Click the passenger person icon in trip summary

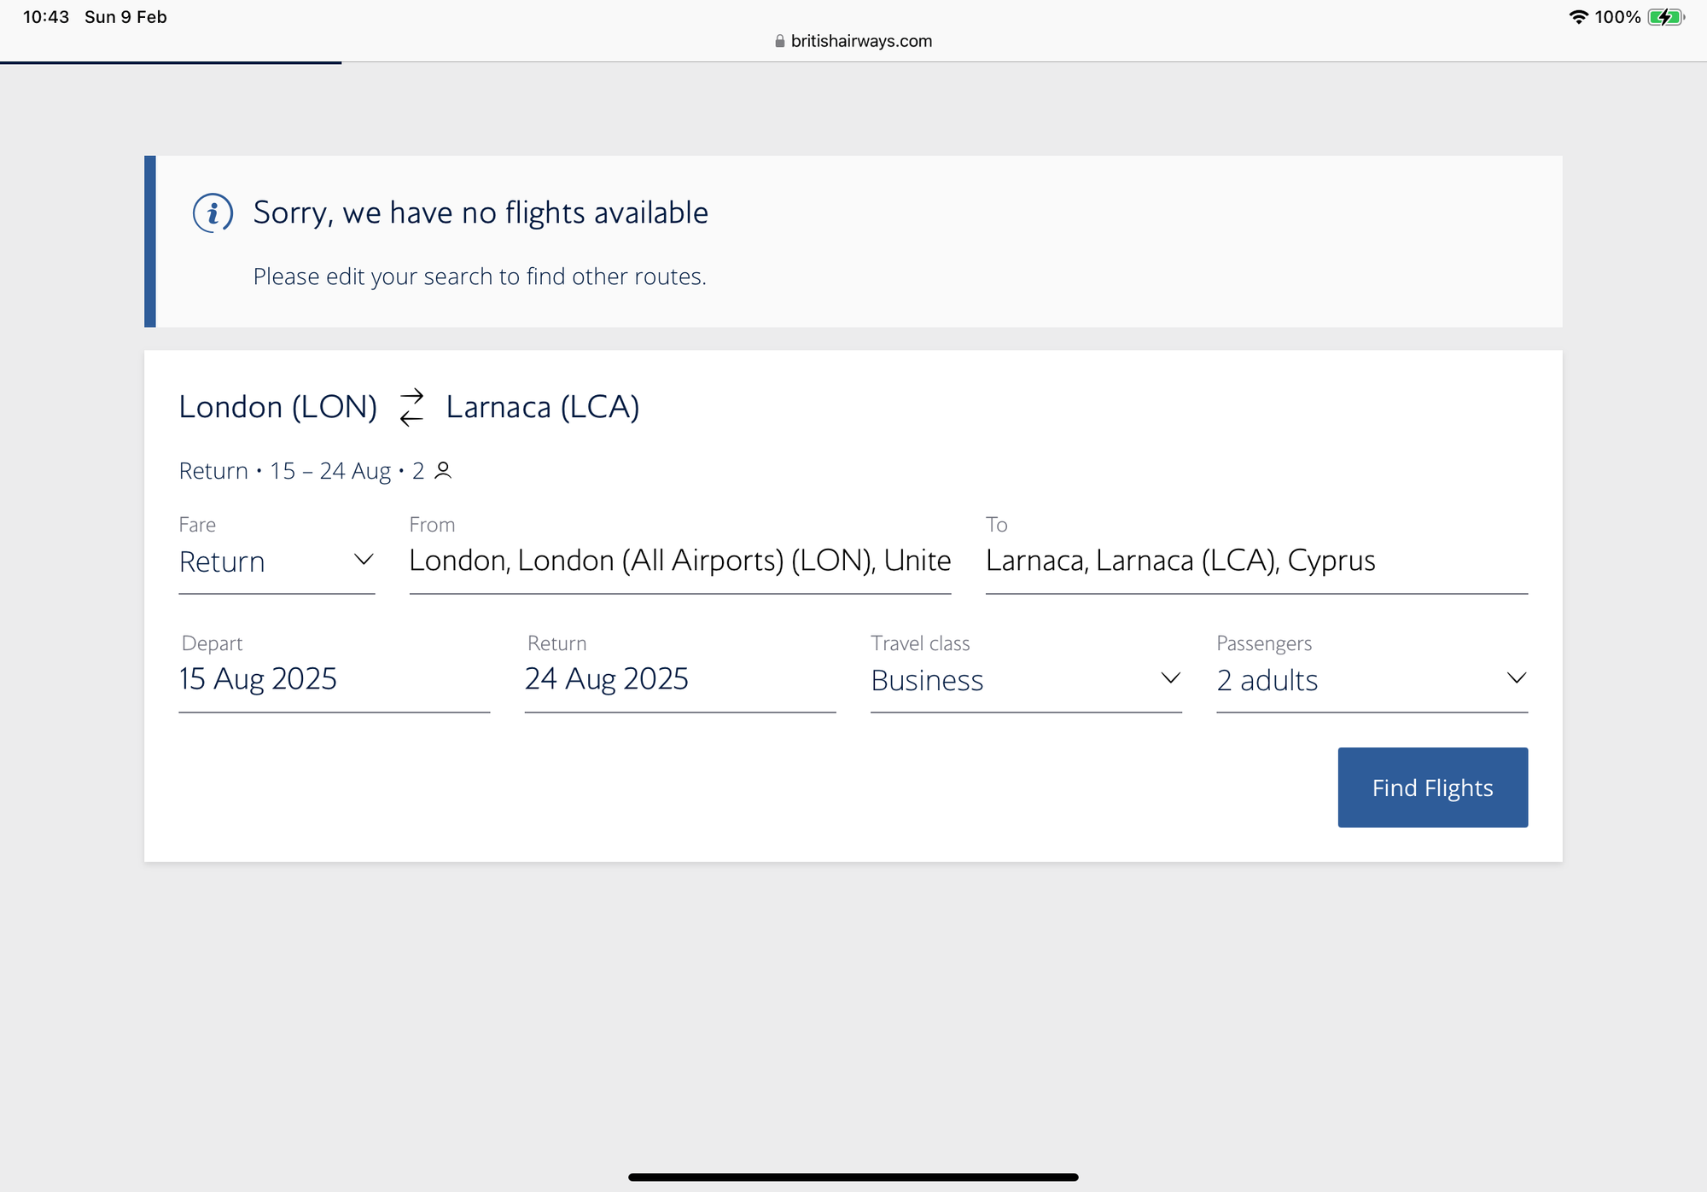click(x=443, y=470)
